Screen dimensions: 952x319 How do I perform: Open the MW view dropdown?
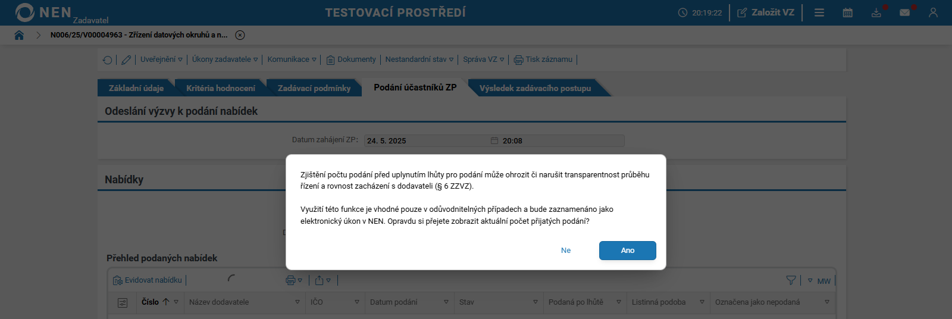(819, 281)
